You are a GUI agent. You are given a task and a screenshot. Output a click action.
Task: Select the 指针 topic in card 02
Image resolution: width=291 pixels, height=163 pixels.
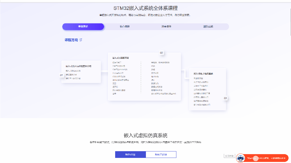pos(153,80)
